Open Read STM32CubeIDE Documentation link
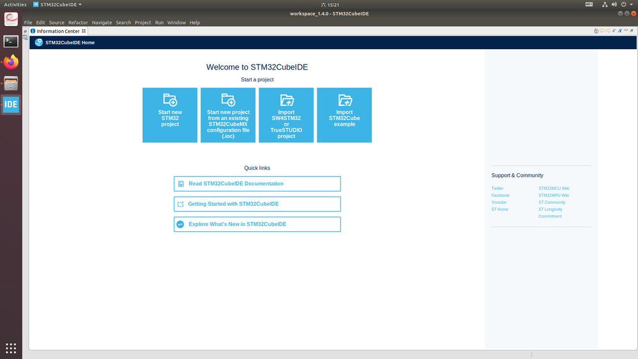The image size is (638, 359). tap(257, 183)
